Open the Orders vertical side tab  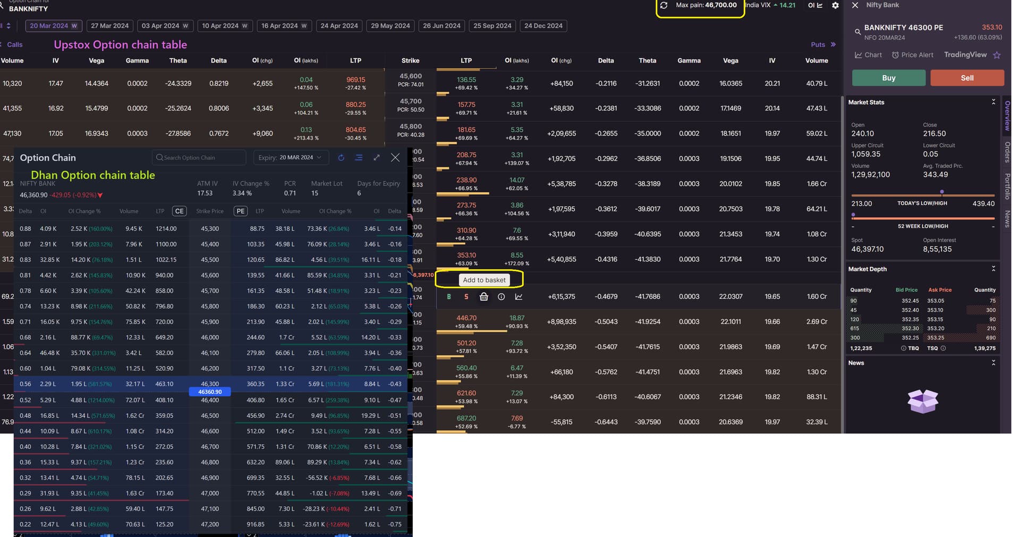[x=1007, y=152]
